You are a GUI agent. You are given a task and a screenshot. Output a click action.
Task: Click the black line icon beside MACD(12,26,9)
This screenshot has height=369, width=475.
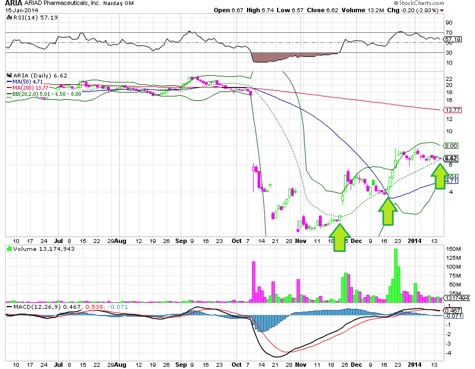click(x=8, y=305)
